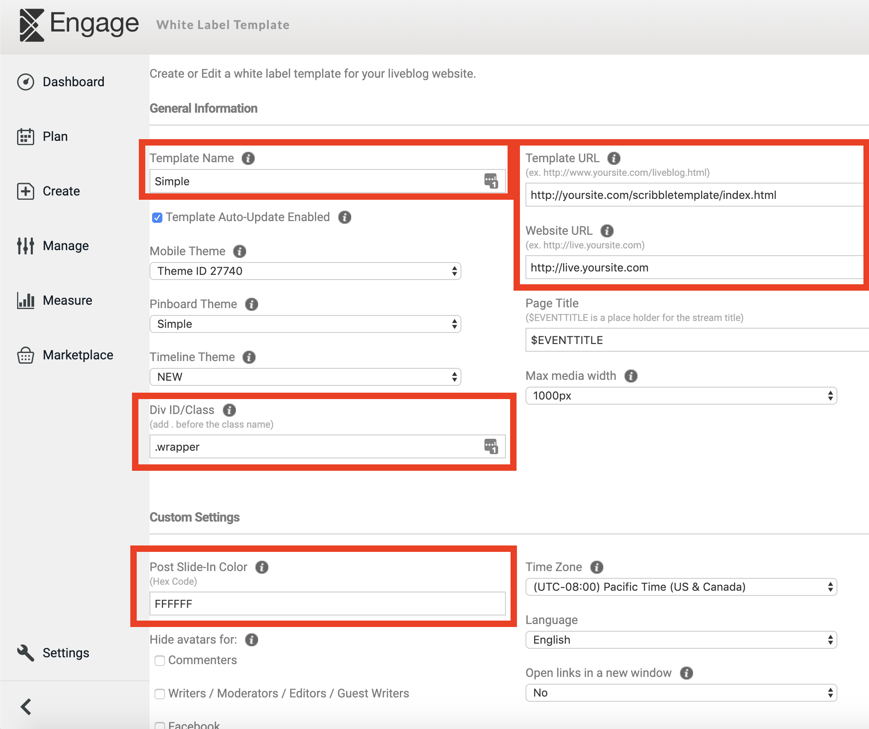Screen dimensions: 869x729
Task: Click the Dashboard gauge icon
Action: (x=26, y=82)
